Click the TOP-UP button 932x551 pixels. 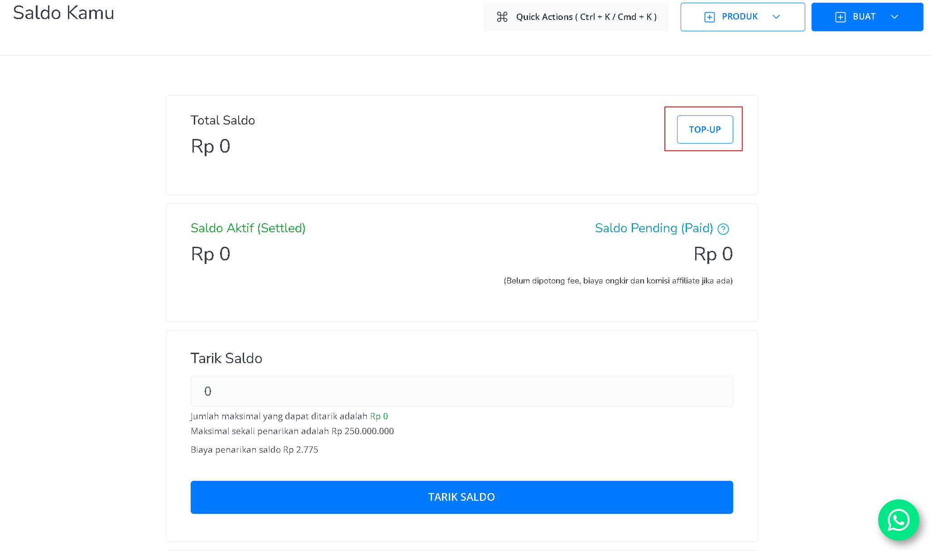[705, 129]
